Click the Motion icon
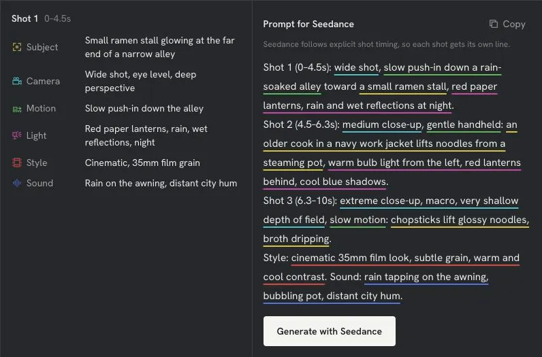Screen dimensions: 542x357 click(x=17, y=109)
